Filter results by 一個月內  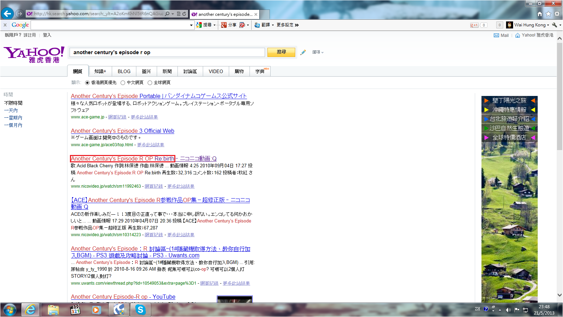(13, 125)
